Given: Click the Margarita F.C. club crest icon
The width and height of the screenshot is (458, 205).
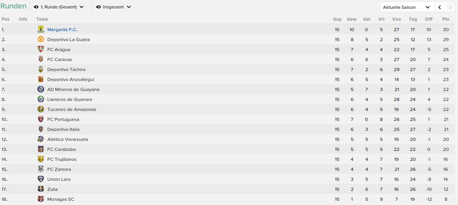Looking at the screenshot, I should point(41,30).
